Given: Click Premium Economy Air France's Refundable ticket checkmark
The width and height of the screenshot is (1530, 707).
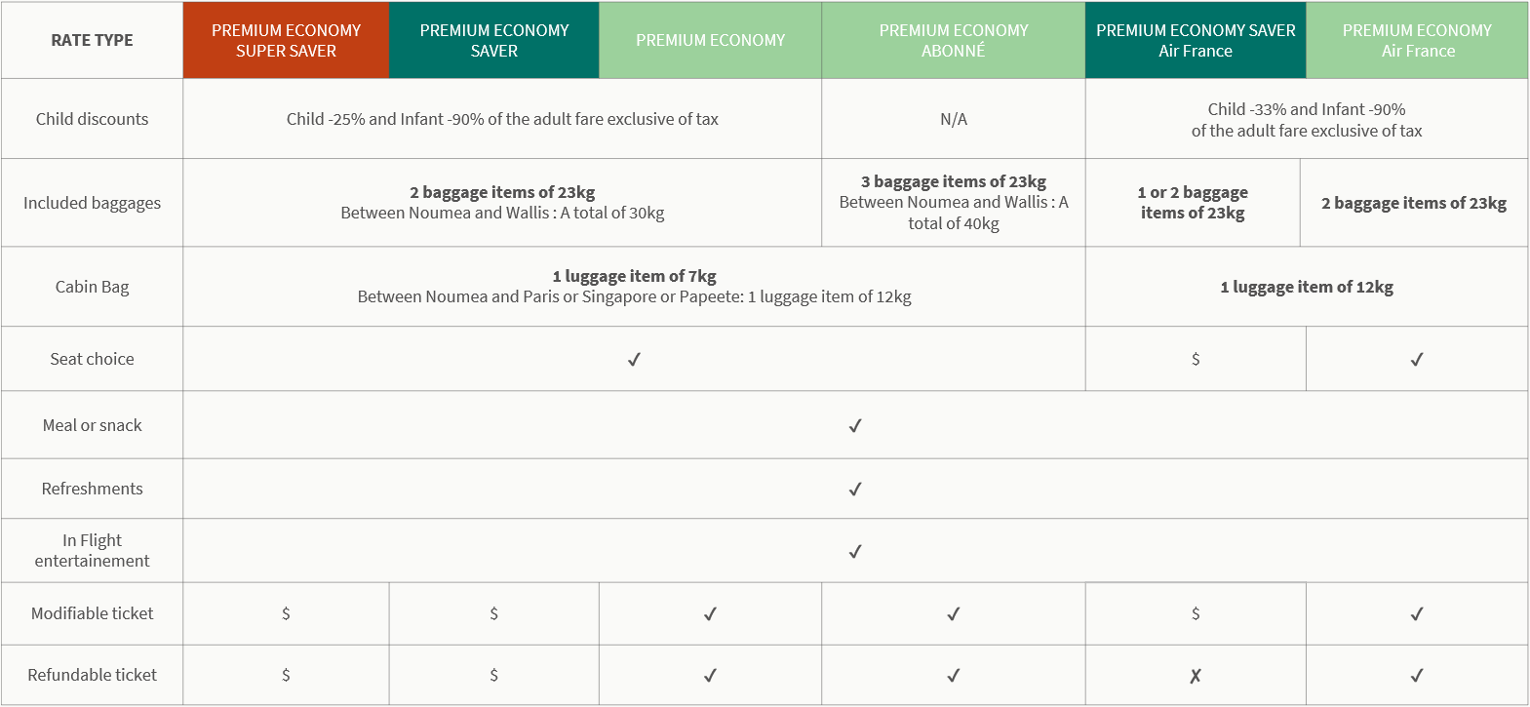Looking at the screenshot, I should click(x=1417, y=675).
